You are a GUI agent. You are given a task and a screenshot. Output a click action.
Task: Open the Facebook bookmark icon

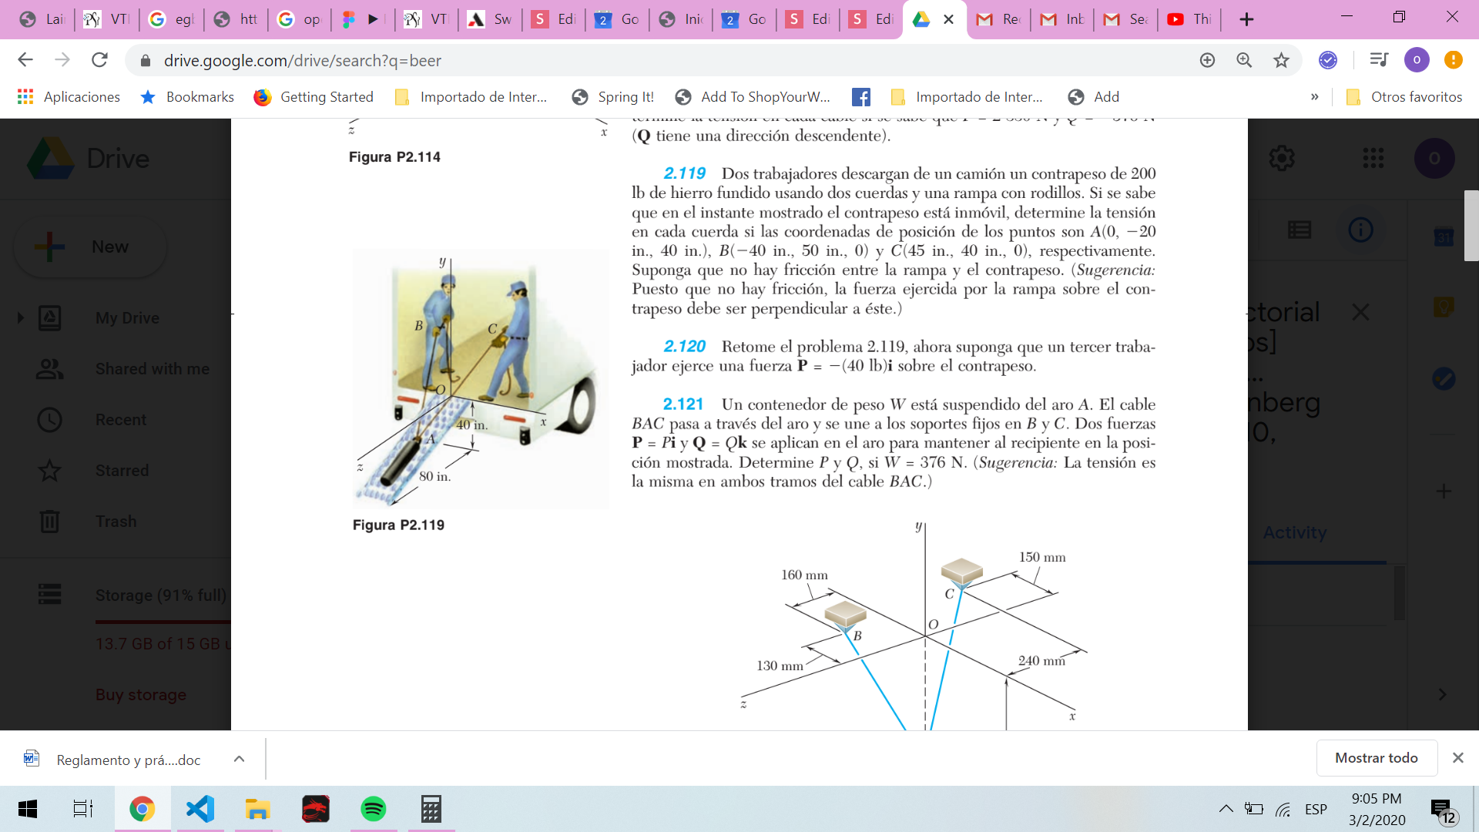click(861, 97)
